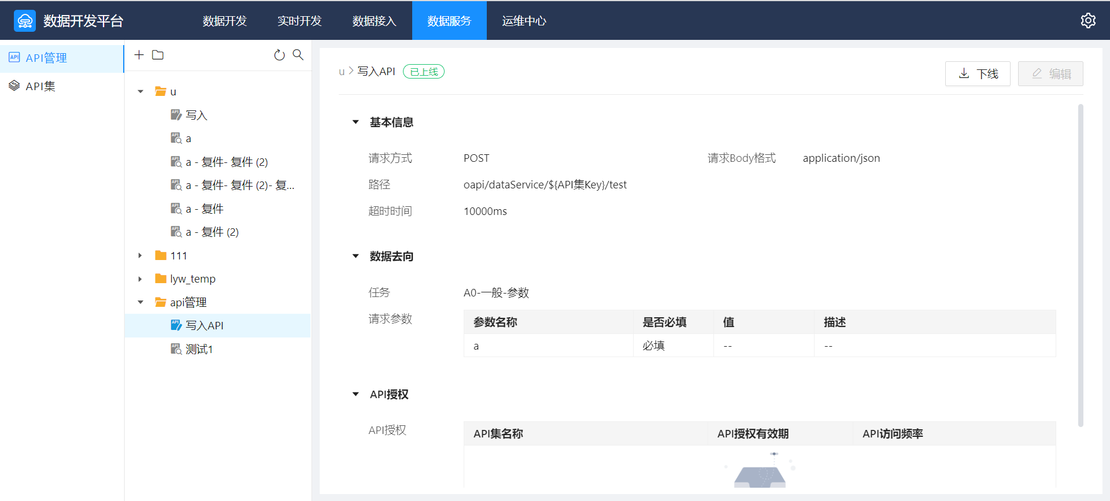Switch to the 数据开发 tab

coord(225,21)
